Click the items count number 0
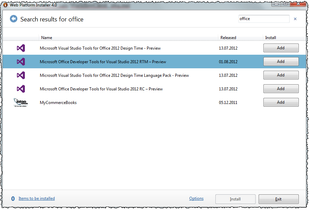The image size is (309, 210). (x=13, y=198)
